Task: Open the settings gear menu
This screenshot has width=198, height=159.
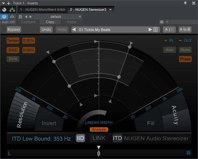Action: tap(162, 22)
